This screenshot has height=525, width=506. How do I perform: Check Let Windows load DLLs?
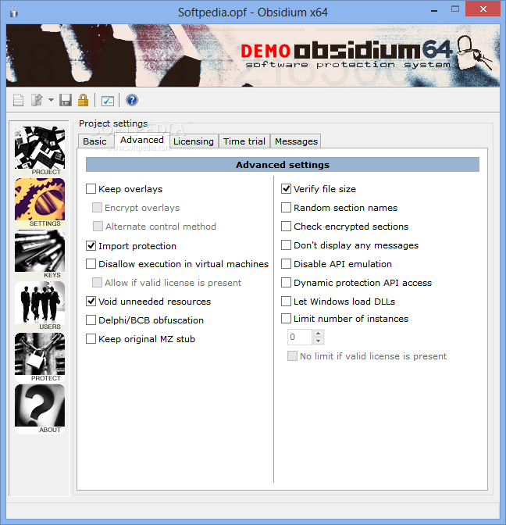pos(286,302)
